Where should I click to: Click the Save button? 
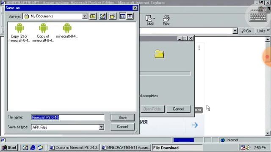pos(122,117)
